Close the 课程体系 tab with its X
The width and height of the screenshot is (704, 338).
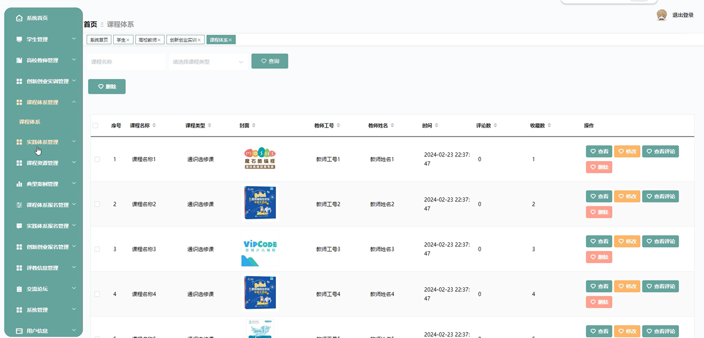tap(230, 40)
